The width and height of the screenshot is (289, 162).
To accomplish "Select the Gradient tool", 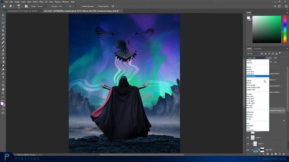I will [x=3, y=62].
